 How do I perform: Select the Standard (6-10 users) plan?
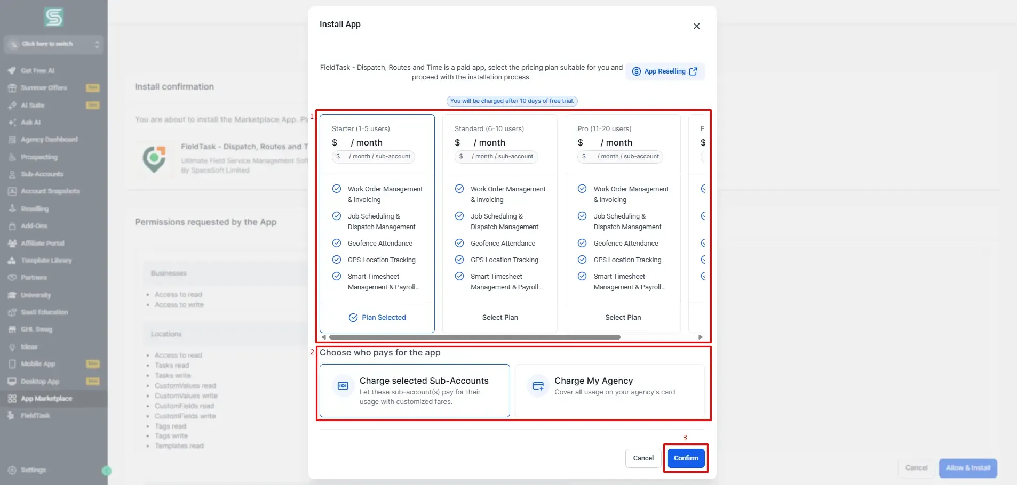point(500,318)
